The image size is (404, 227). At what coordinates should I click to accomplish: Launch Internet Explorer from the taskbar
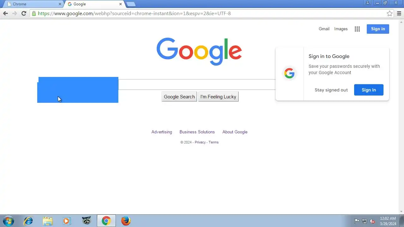(x=28, y=221)
